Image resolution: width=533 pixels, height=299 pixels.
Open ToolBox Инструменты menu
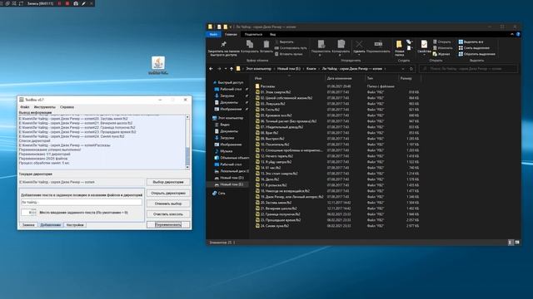(44, 107)
